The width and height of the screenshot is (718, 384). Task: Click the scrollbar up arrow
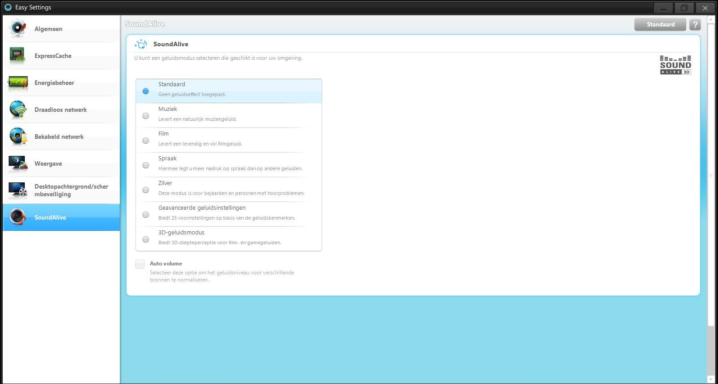coord(711,19)
